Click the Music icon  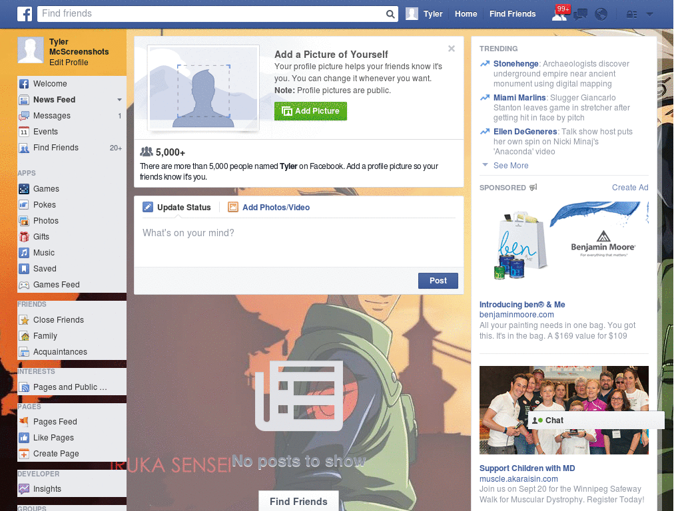click(24, 253)
